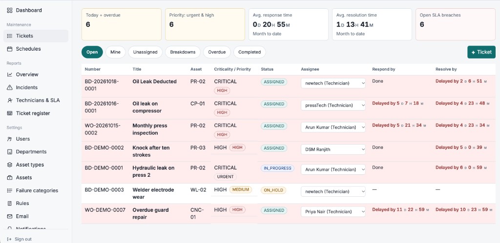Open ticket titled Oil Leak Deducted
The height and width of the screenshot is (243, 500).
154,81
